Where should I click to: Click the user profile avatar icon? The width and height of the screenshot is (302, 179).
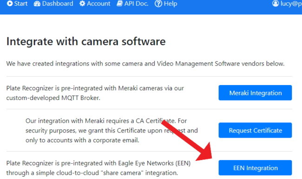click(x=276, y=3)
